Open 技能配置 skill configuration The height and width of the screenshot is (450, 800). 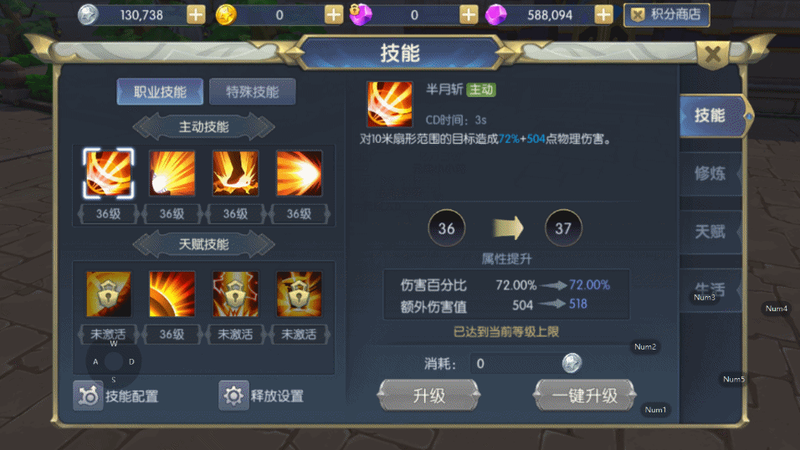click(x=115, y=396)
